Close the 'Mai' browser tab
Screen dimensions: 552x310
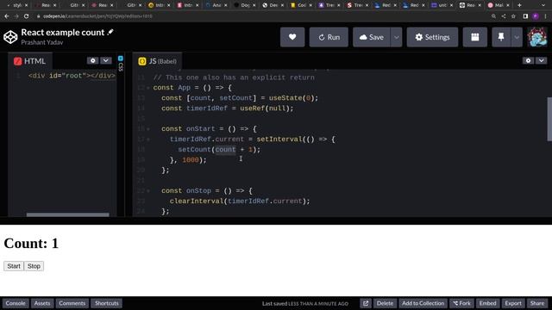point(508,5)
